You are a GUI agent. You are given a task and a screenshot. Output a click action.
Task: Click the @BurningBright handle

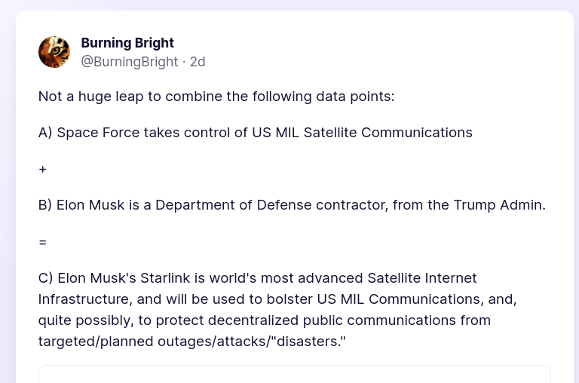click(130, 62)
